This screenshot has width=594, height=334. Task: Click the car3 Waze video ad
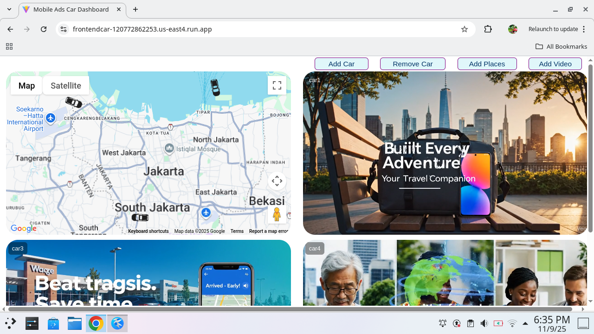pos(148,273)
